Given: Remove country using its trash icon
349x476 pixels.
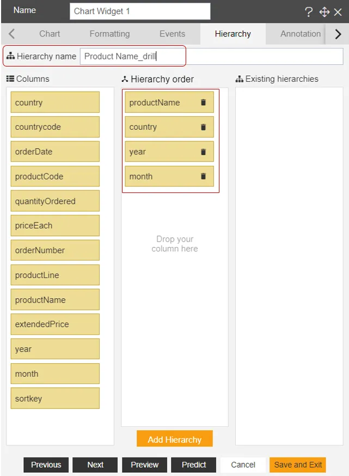Looking at the screenshot, I should point(202,126).
